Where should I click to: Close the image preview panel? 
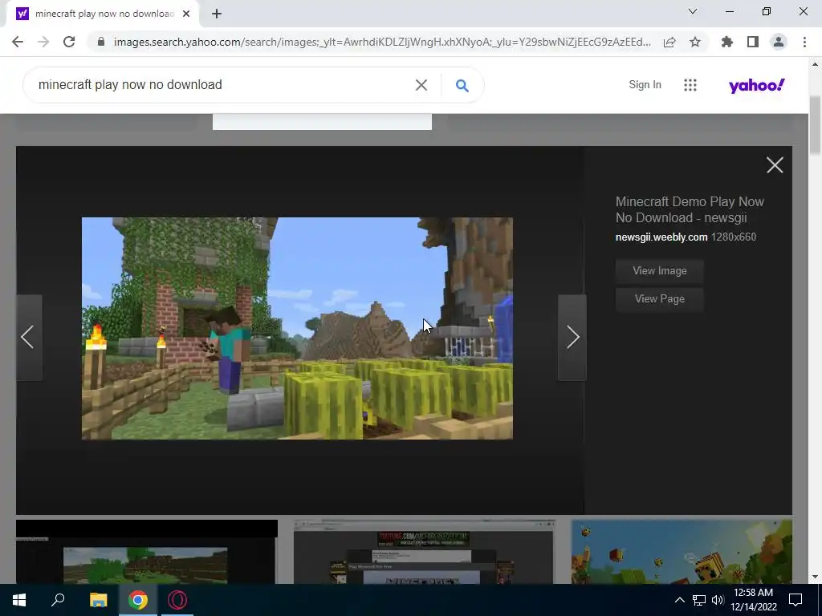tap(775, 165)
